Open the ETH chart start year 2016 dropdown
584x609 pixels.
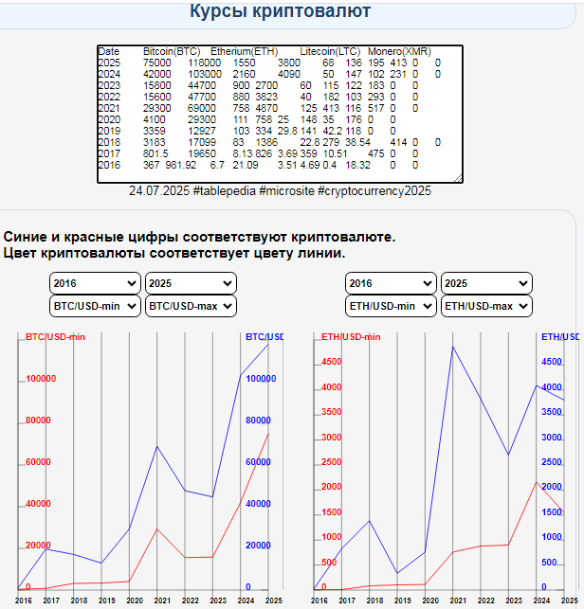(x=391, y=283)
